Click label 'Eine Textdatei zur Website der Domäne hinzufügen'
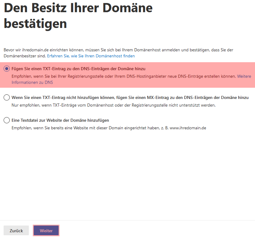The image size is (255, 238). (x=60, y=120)
